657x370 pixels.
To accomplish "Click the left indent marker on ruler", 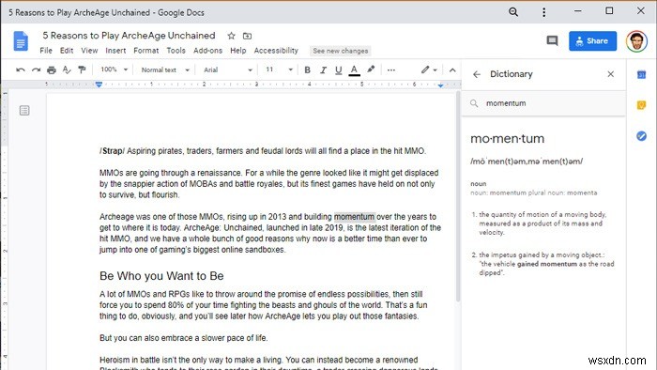I will tap(99, 85).
